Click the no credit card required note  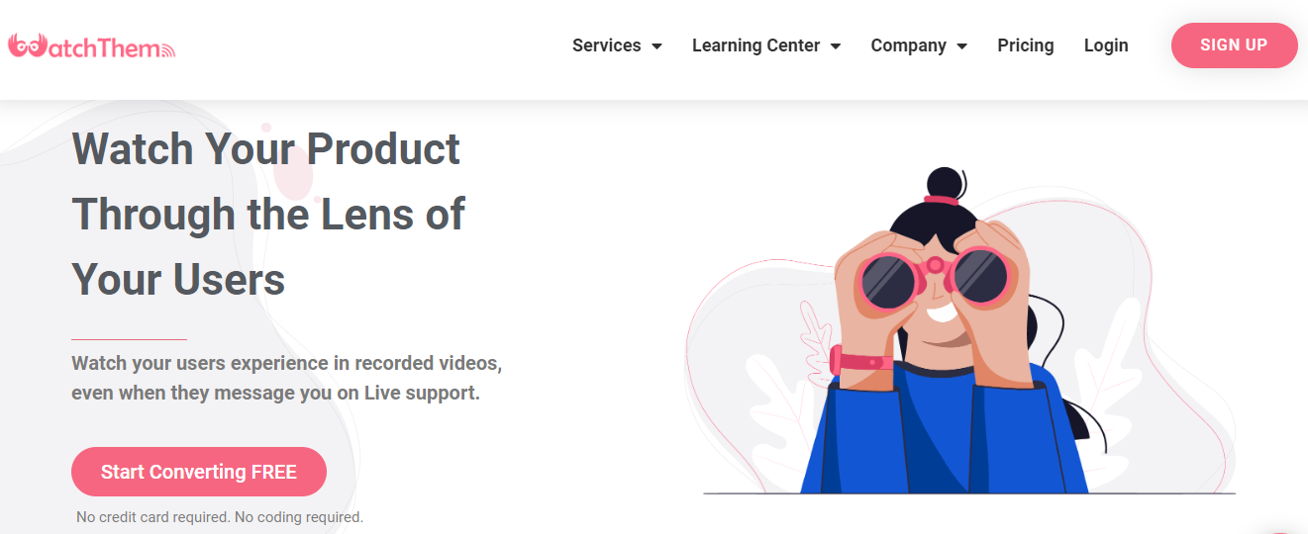(x=220, y=517)
